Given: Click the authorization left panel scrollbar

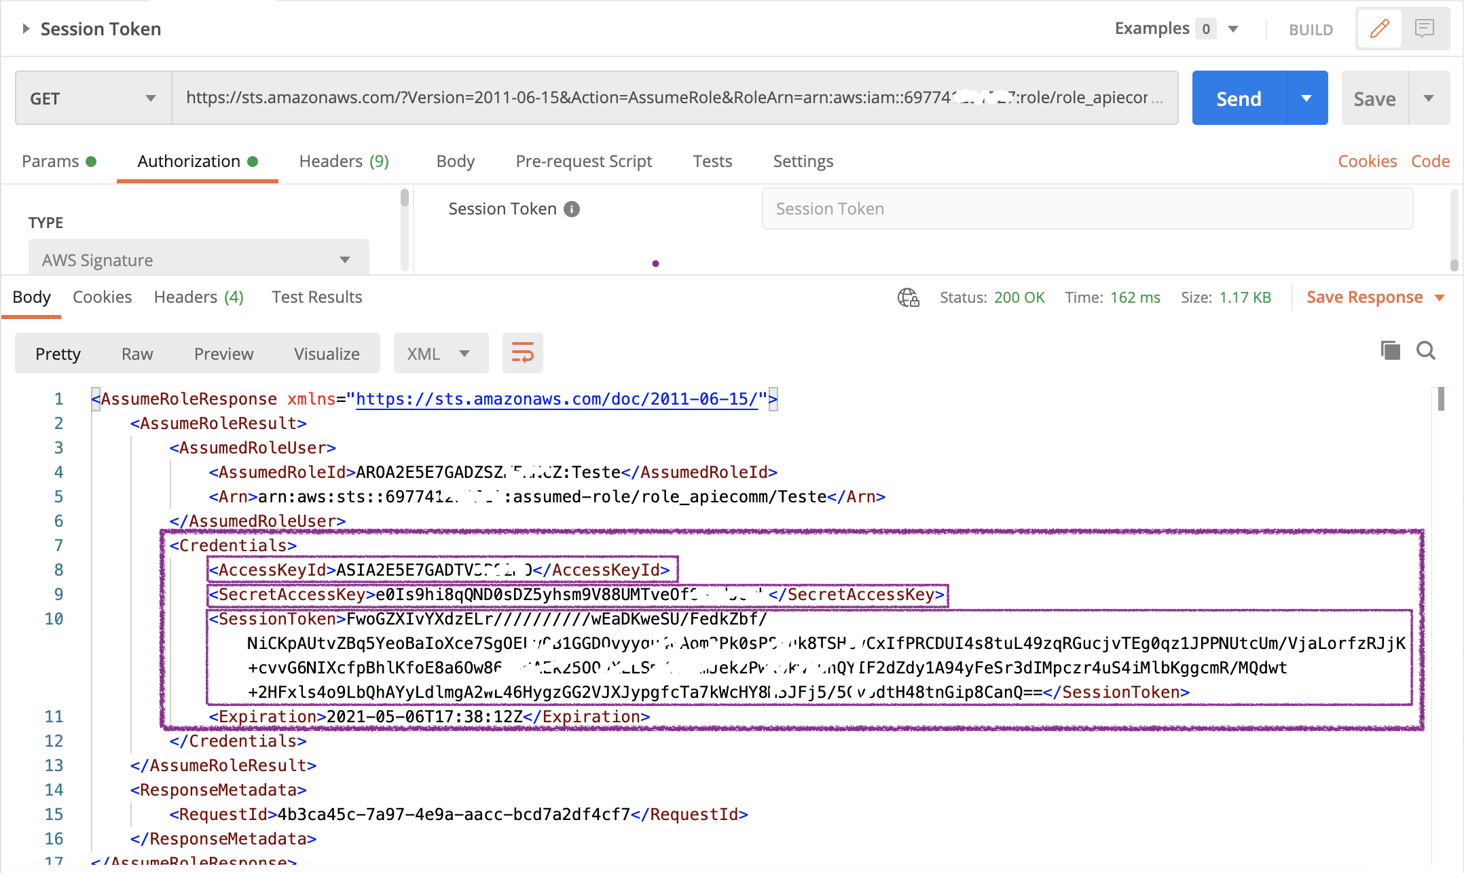Looking at the screenshot, I should point(405,198).
